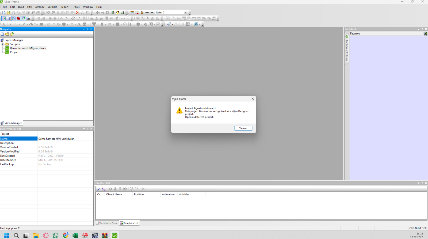Click the grid display icon in toolbar

(196, 24)
